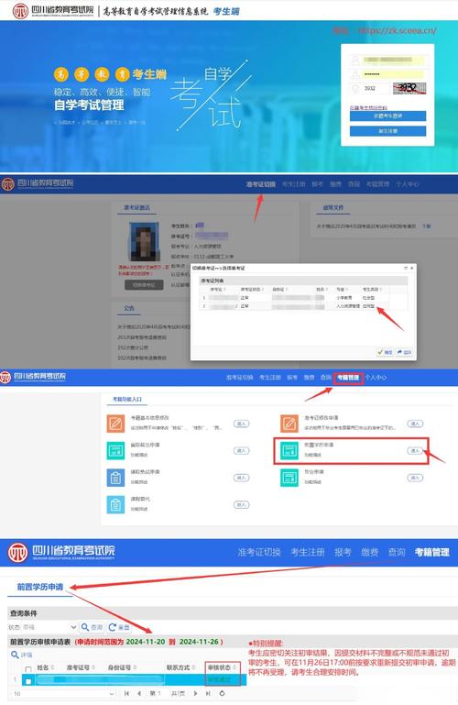Image resolution: width=458 pixels, height=705 pixels.
Task: Click the 查询 search button beside status filter
Action: 92,627
